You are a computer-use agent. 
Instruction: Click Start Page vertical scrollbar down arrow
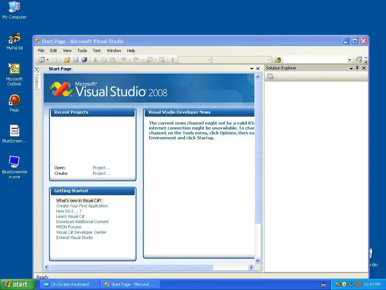pos(257,261)
